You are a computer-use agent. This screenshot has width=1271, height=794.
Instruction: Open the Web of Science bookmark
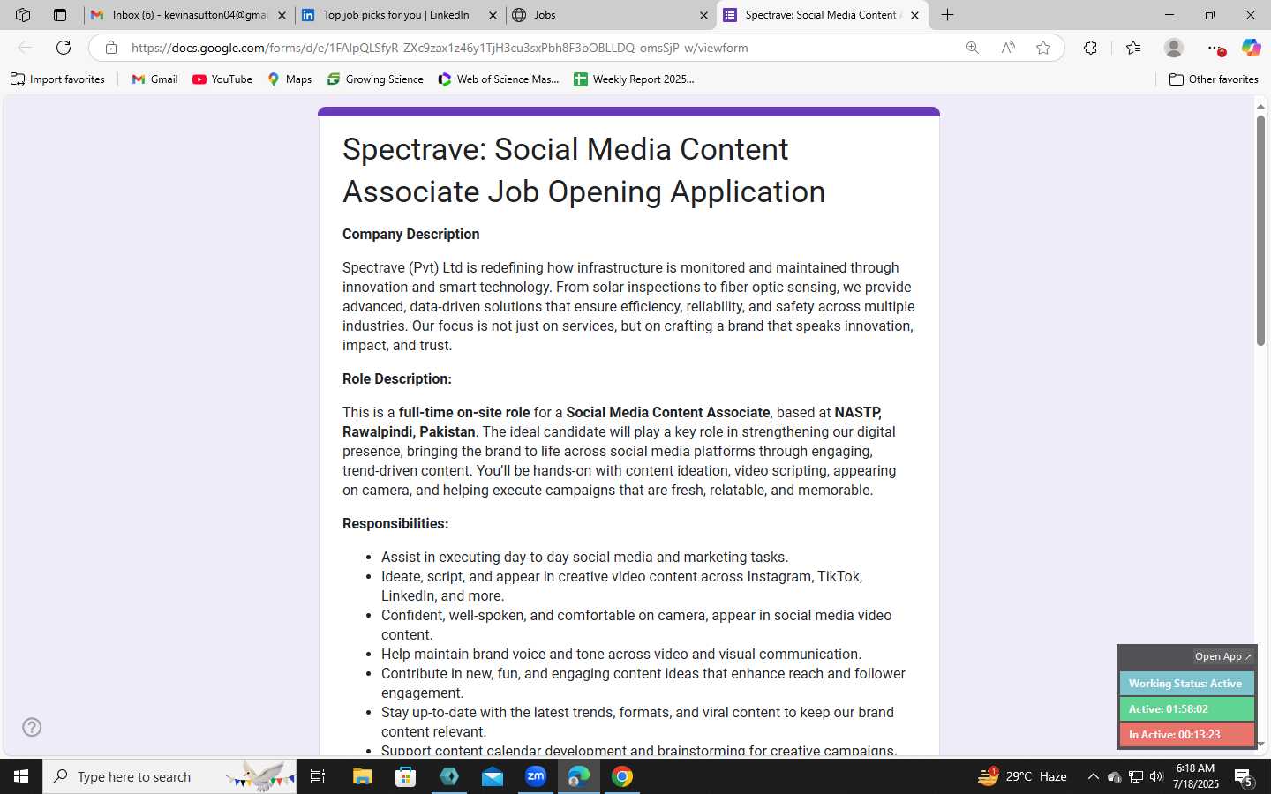[499, 79]
